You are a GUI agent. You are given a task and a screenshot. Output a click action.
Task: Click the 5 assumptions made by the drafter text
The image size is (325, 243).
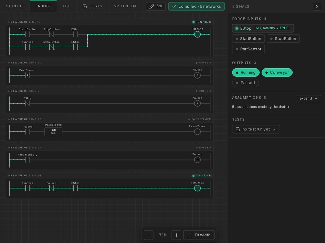coord(261,107)
